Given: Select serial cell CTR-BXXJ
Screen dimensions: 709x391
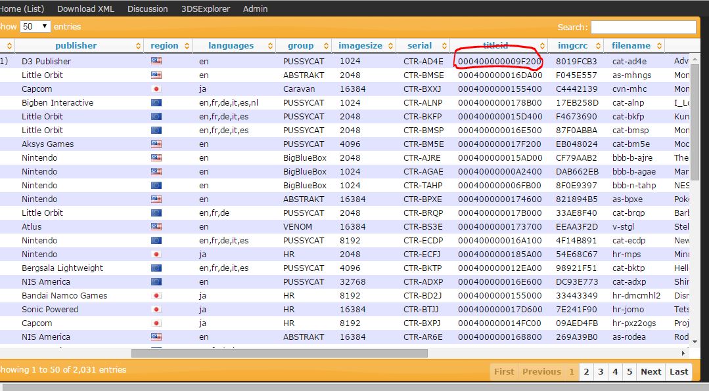Looking at the screenshot, I should (422, 89).
